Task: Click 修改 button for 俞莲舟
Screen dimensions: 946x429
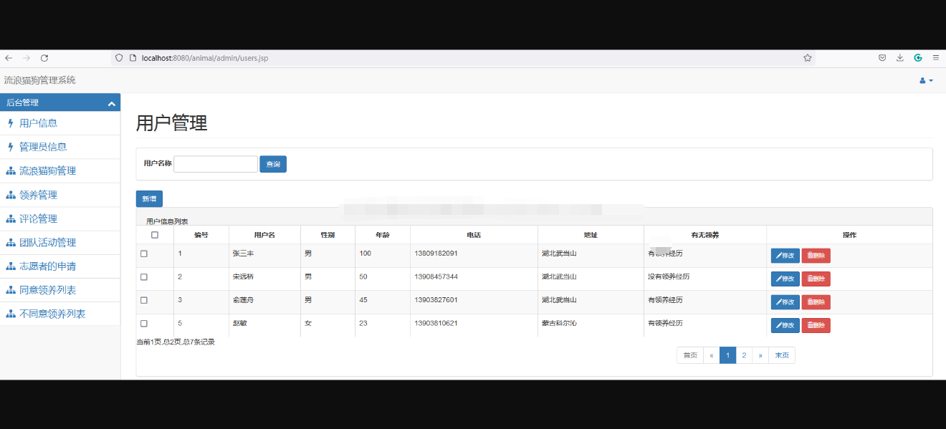Action: pos(785,302)
